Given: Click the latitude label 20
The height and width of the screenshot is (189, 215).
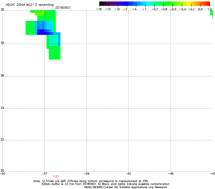Looking at the screenshot, I should (2, 171).
